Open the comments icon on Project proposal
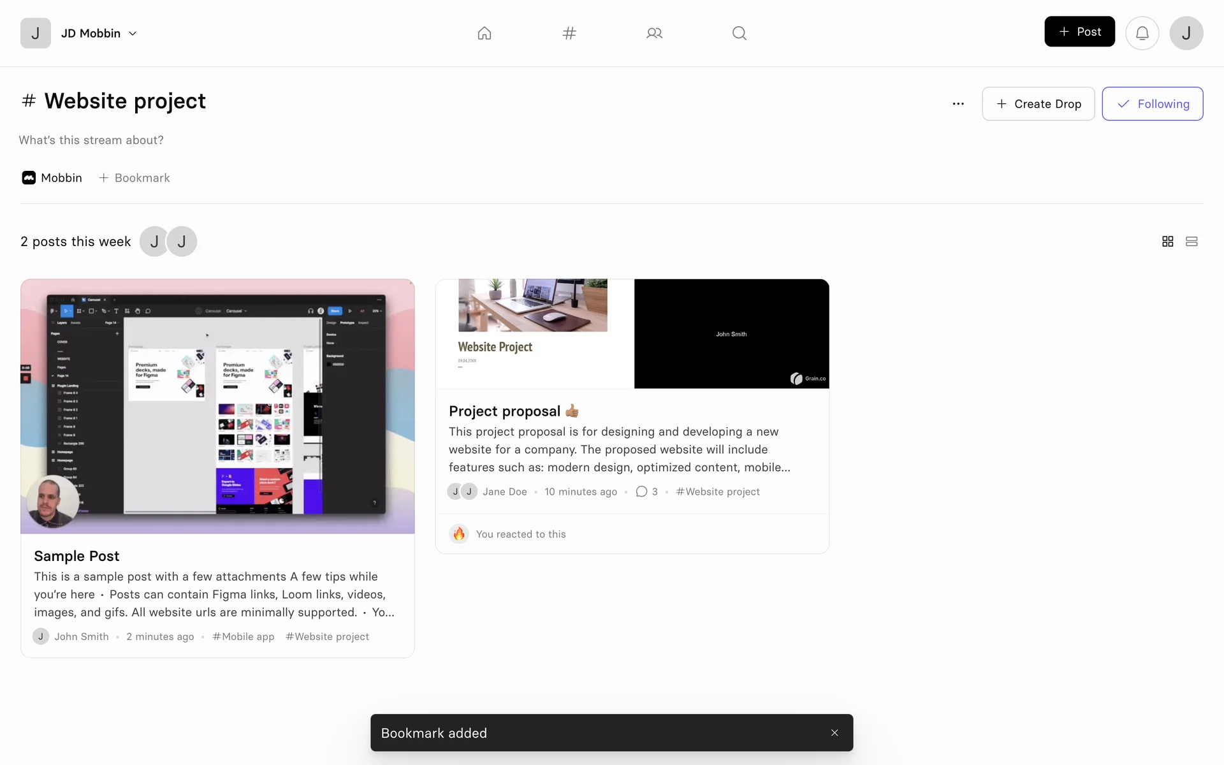Screen dimensions: 1224x765 click(642, 492)
